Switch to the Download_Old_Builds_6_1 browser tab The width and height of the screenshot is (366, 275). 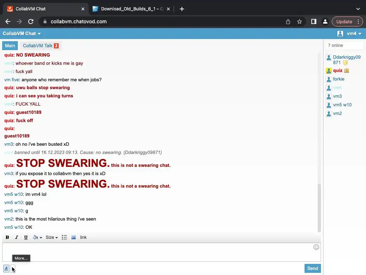point(132,9)
